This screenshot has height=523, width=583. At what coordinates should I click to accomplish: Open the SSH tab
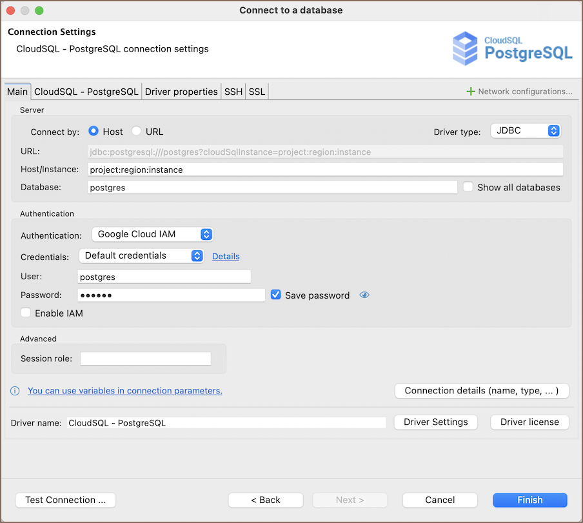(x=233, y=92)
